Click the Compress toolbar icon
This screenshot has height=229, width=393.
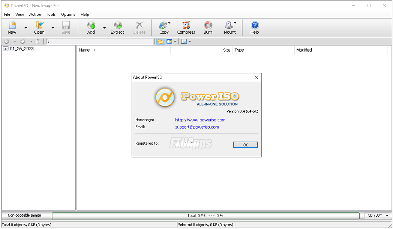[x=186, y=28]
